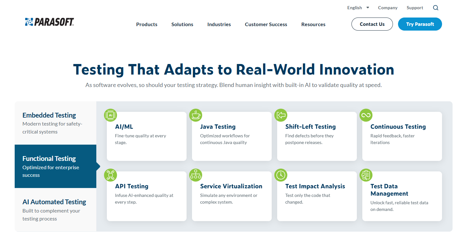Open the Support link
The image size is (465, 238).
pos(415,8)
